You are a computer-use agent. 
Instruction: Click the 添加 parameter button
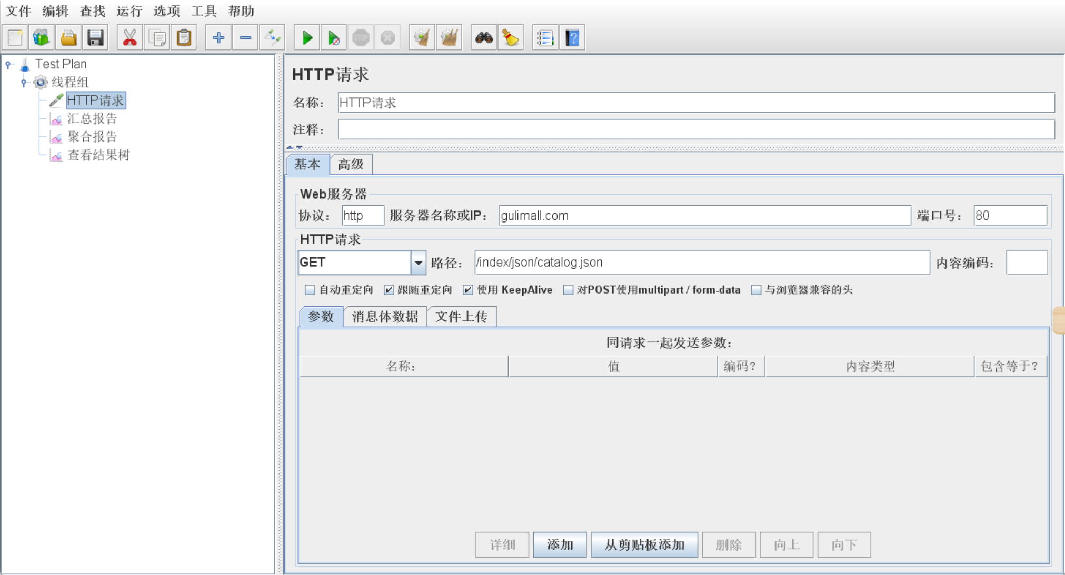coord(560,544)
